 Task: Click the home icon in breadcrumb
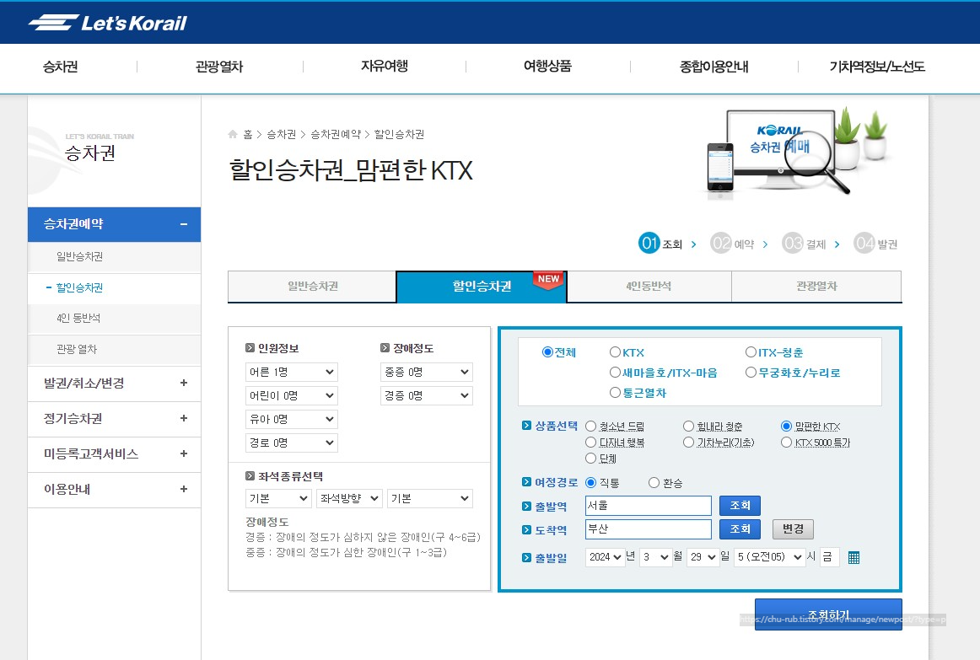tap(233, 134)
